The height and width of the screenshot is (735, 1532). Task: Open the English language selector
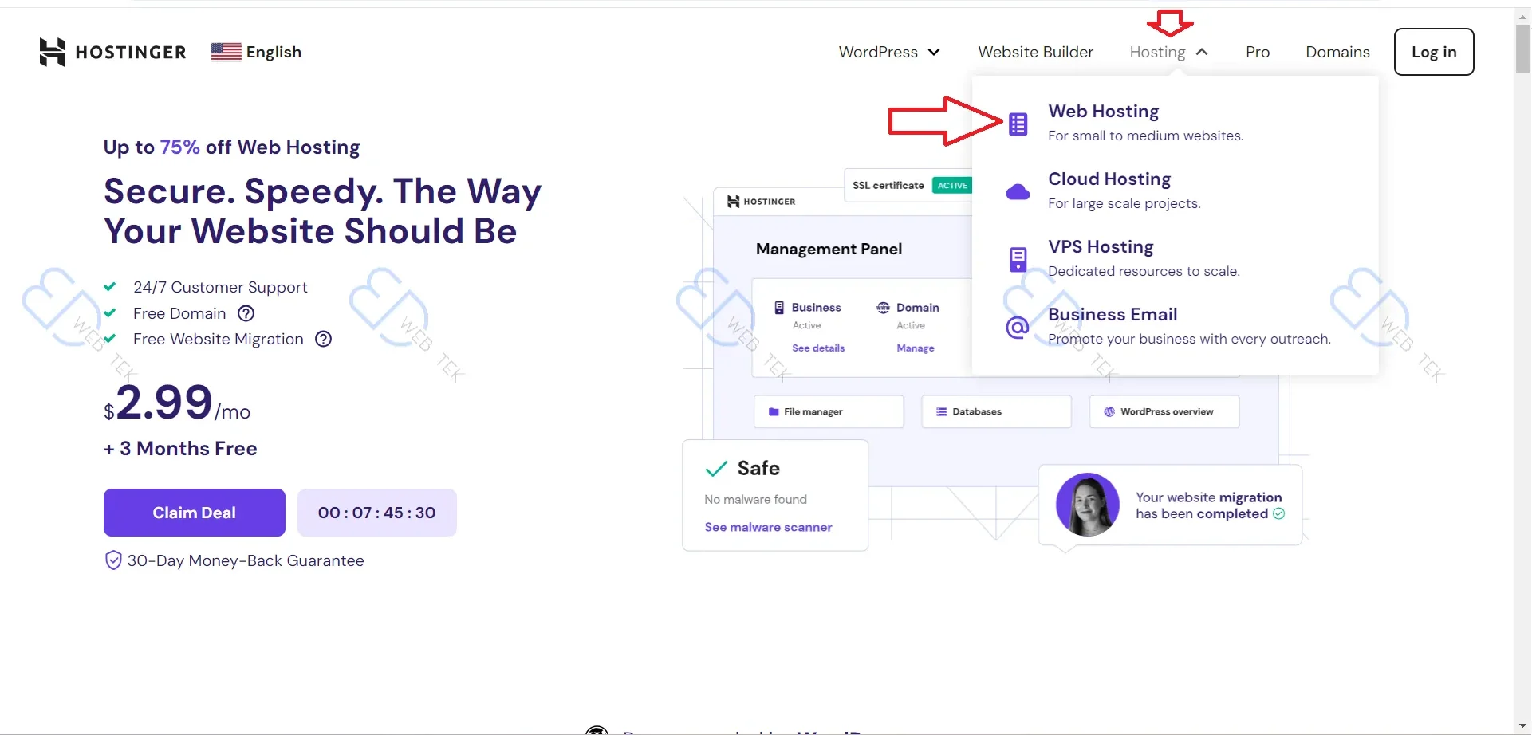click(x=256, y=52)
